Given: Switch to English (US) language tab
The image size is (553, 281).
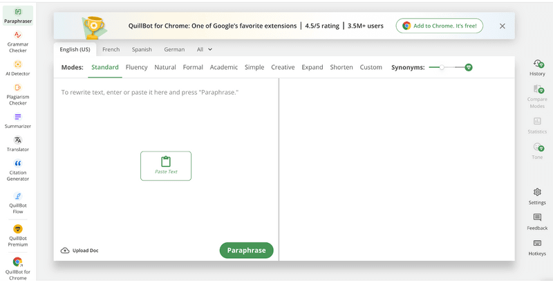Looking at the screenshot, I should [x=75, y=49].
